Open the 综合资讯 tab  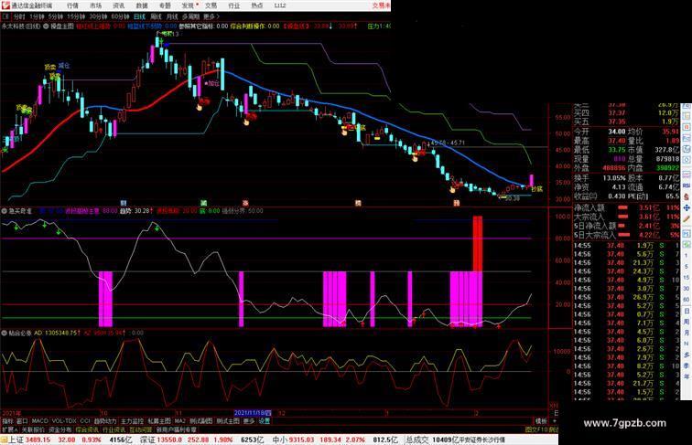pyautogui.click(x=87, y=429)
